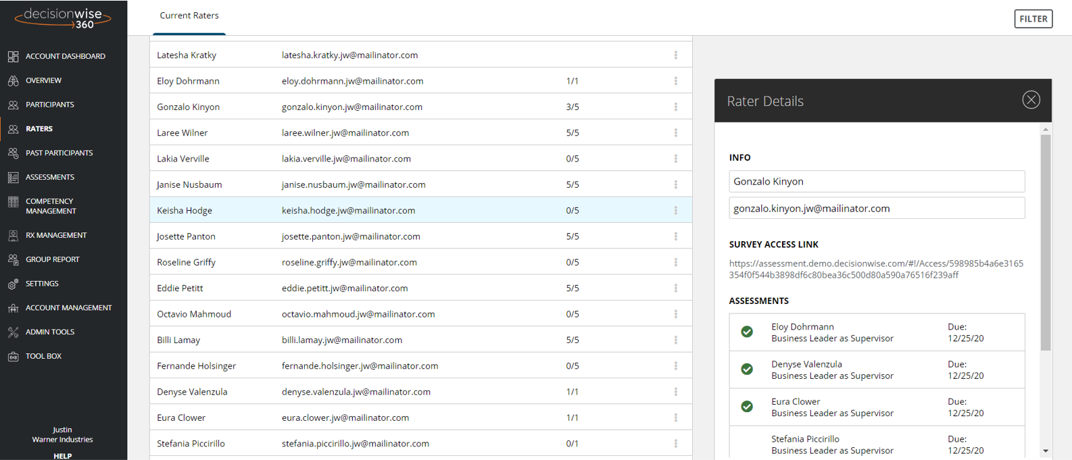Image resolution: width=1072 pixels, height=460 pixels.
Task: Click Stefania Piccirillo's 0/1 progress value
Action: click(572, 444)
